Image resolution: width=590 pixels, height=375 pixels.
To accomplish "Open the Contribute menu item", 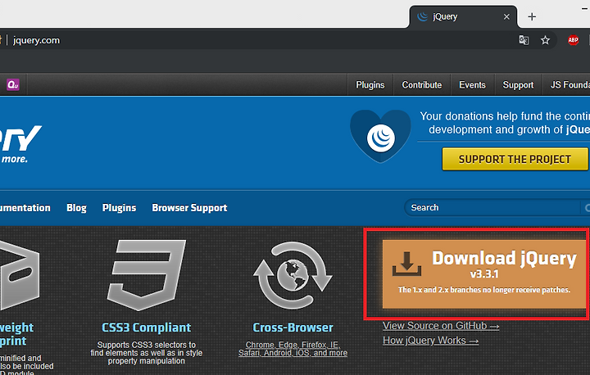I will point(422,85).
